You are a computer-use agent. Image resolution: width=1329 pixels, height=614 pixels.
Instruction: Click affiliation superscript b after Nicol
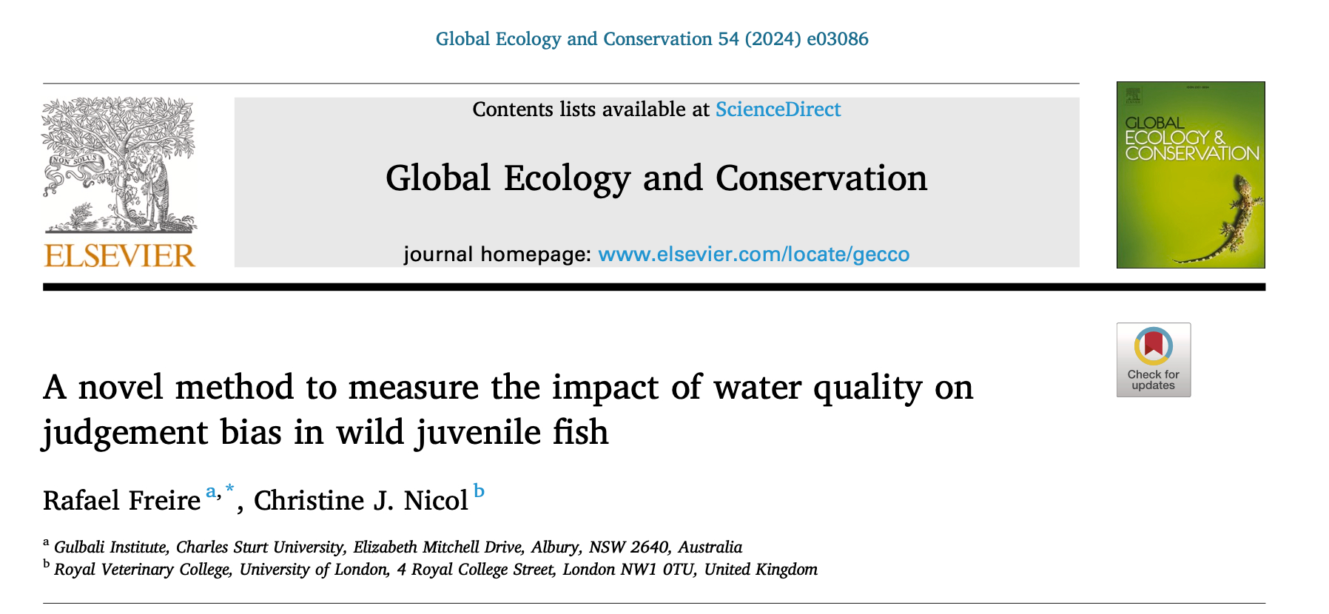click(x=479, y=491)
